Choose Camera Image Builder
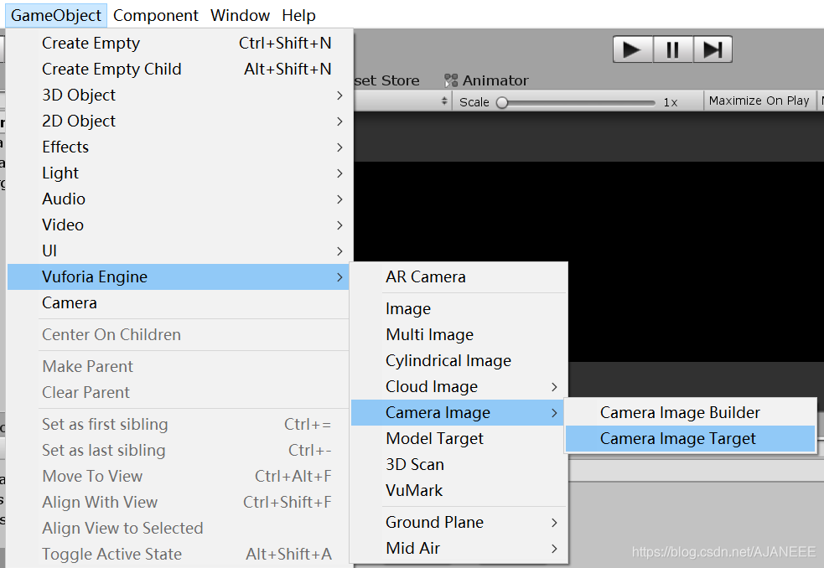Viewport: 824px width, 568px height. click(690, 412)
